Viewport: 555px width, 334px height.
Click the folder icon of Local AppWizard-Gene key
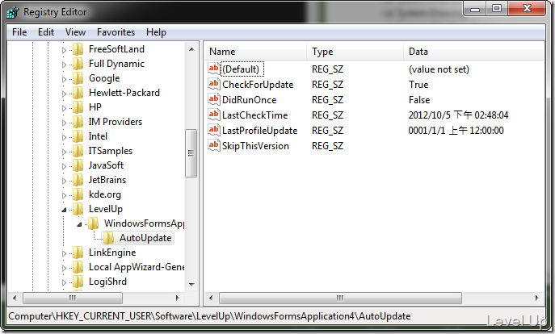[x=78, y=267]
